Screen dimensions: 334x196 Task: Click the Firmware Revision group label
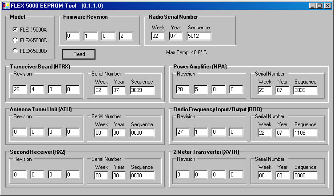pos(85,17)
